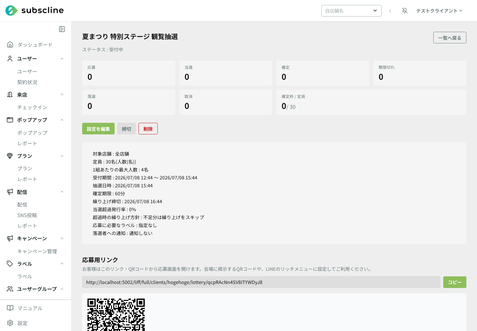
Task: Click the マニュアル book icon
Action: coord(10,308)
